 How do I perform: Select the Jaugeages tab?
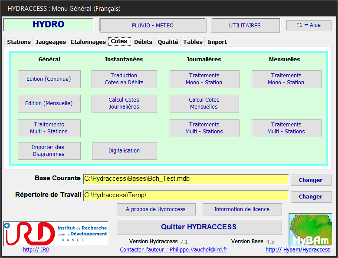(x=51, y=42)
